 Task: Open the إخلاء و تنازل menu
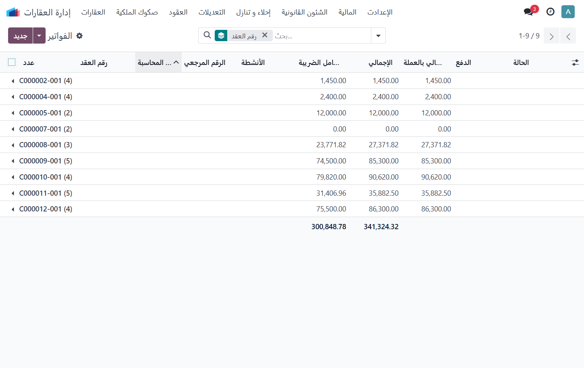point(253,12)
